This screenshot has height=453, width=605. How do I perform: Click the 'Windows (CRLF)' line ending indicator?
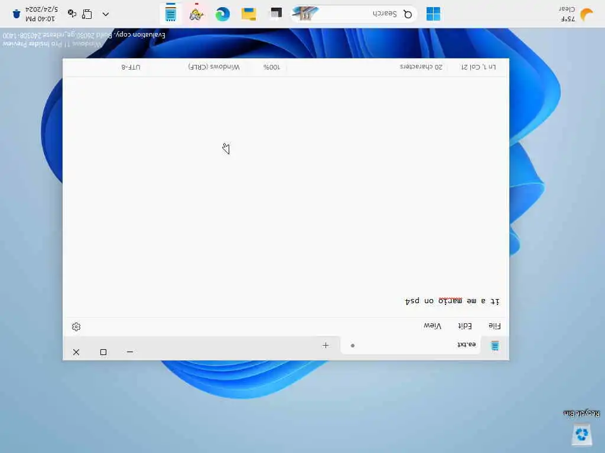(x=214, y=67)
